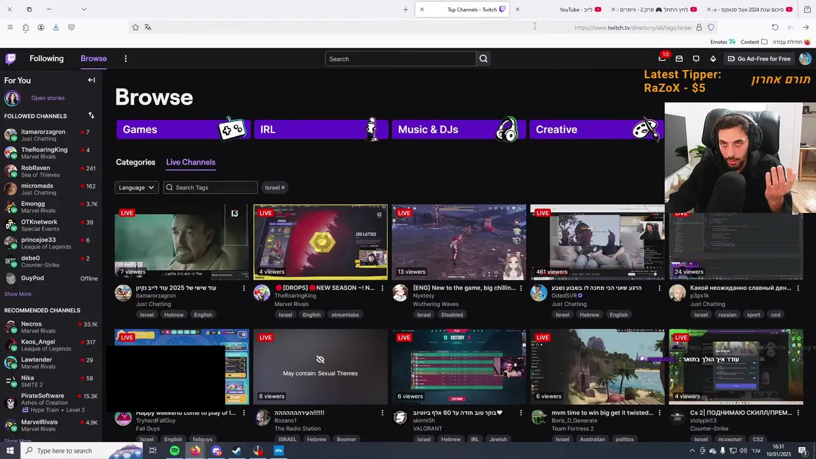816x459 pixels.
Task: Select the Live Channels tab
Action: (191, 162)
